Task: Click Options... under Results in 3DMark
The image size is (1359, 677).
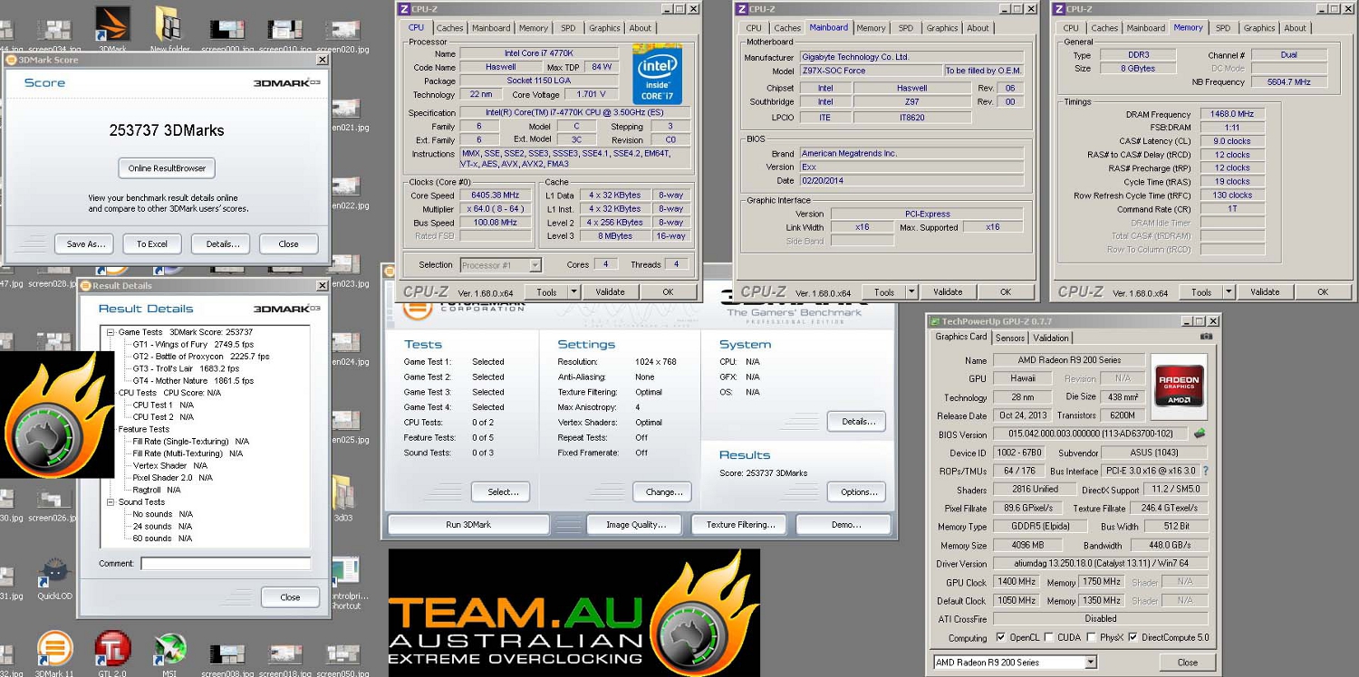Action: (856, 492)
